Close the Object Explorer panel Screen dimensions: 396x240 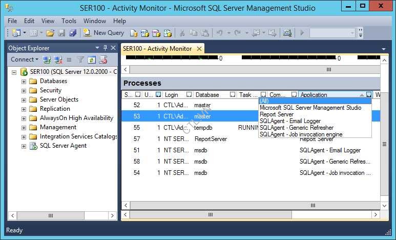113,48
